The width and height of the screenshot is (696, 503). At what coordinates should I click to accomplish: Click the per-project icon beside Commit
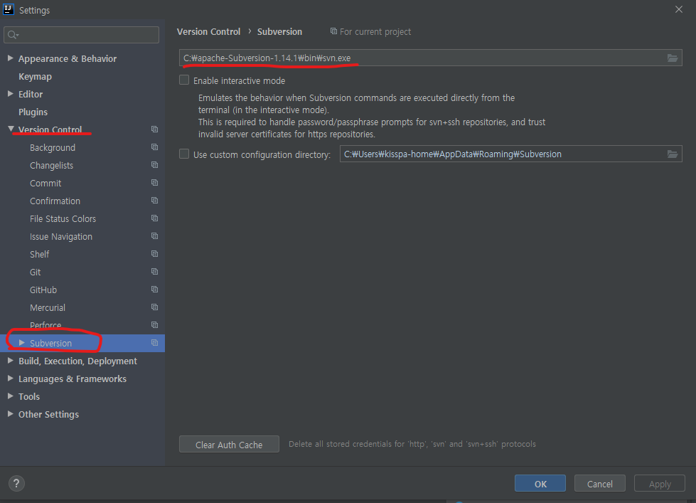[x=154, y=183]
